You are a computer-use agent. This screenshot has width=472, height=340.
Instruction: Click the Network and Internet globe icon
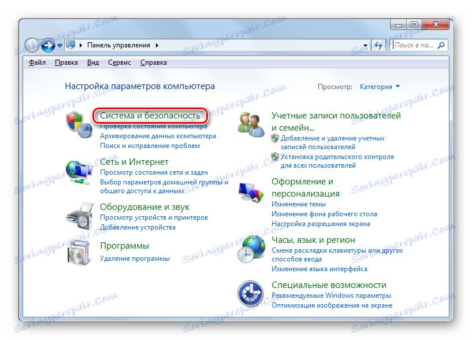pyautogui.click(x=79, y=172)
